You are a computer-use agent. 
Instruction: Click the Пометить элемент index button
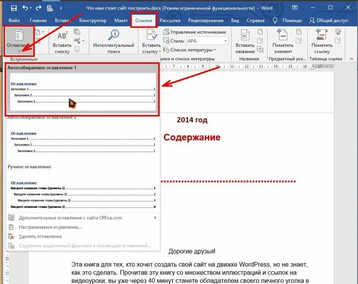point(283,41)
